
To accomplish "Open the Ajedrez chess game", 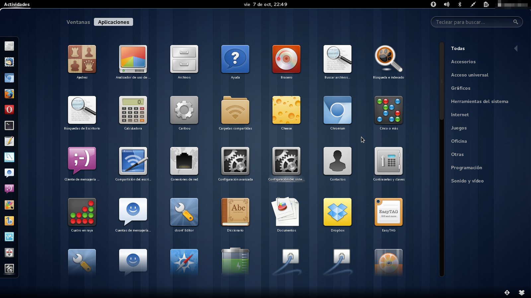I will [x=82, y=59].
